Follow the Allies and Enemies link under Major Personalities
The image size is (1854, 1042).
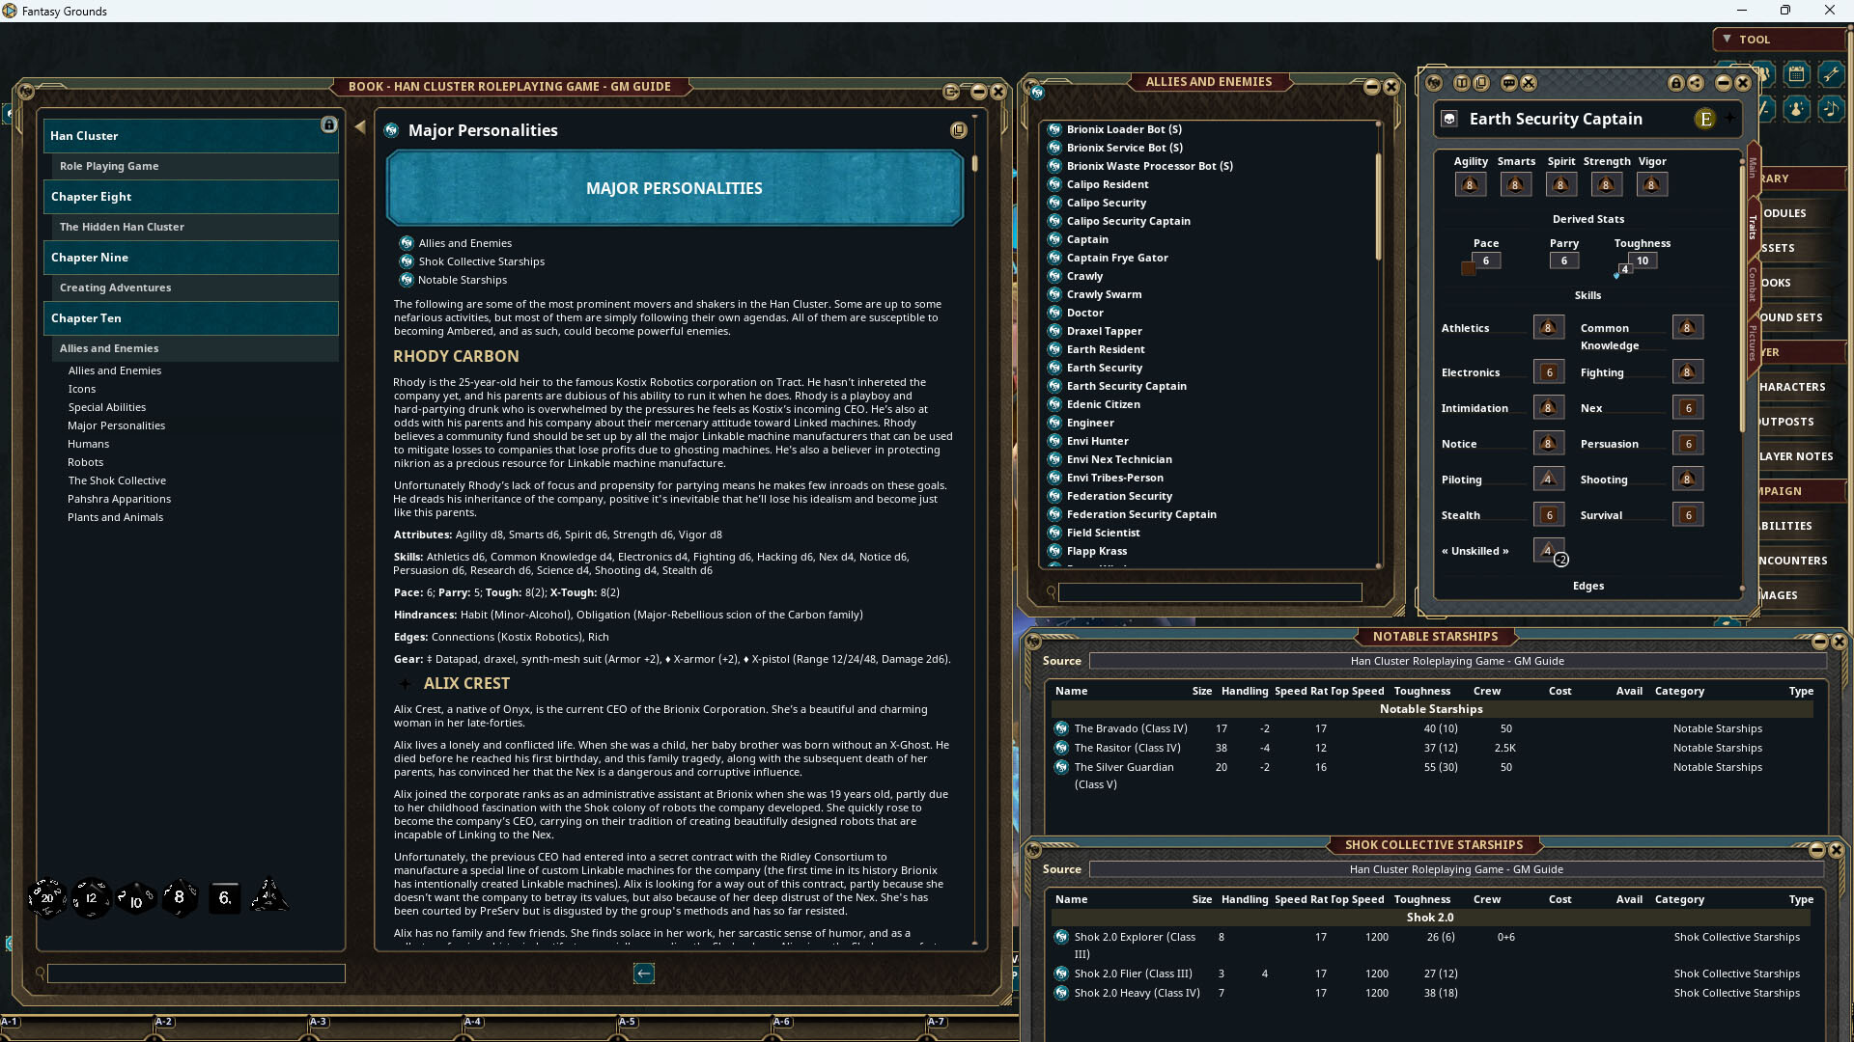tap(466, 242)
